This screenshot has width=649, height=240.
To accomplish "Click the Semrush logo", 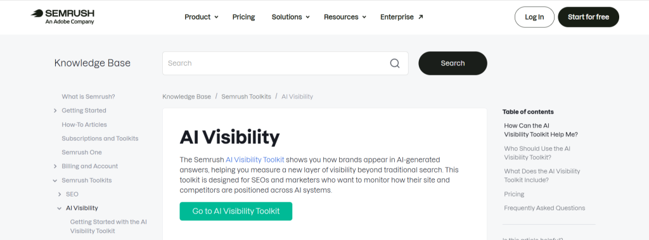I will click(x=63, y=16).
